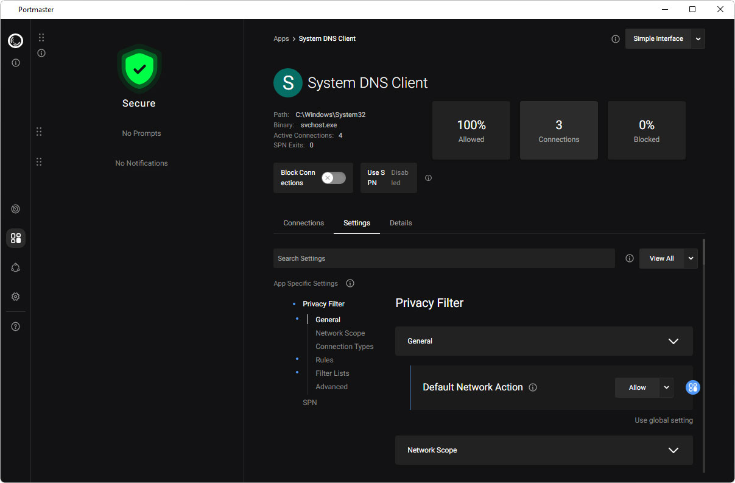The height and width of the screenshot is (483, 735).
Task: Click the Active Connections value 4
Action: 340,135
